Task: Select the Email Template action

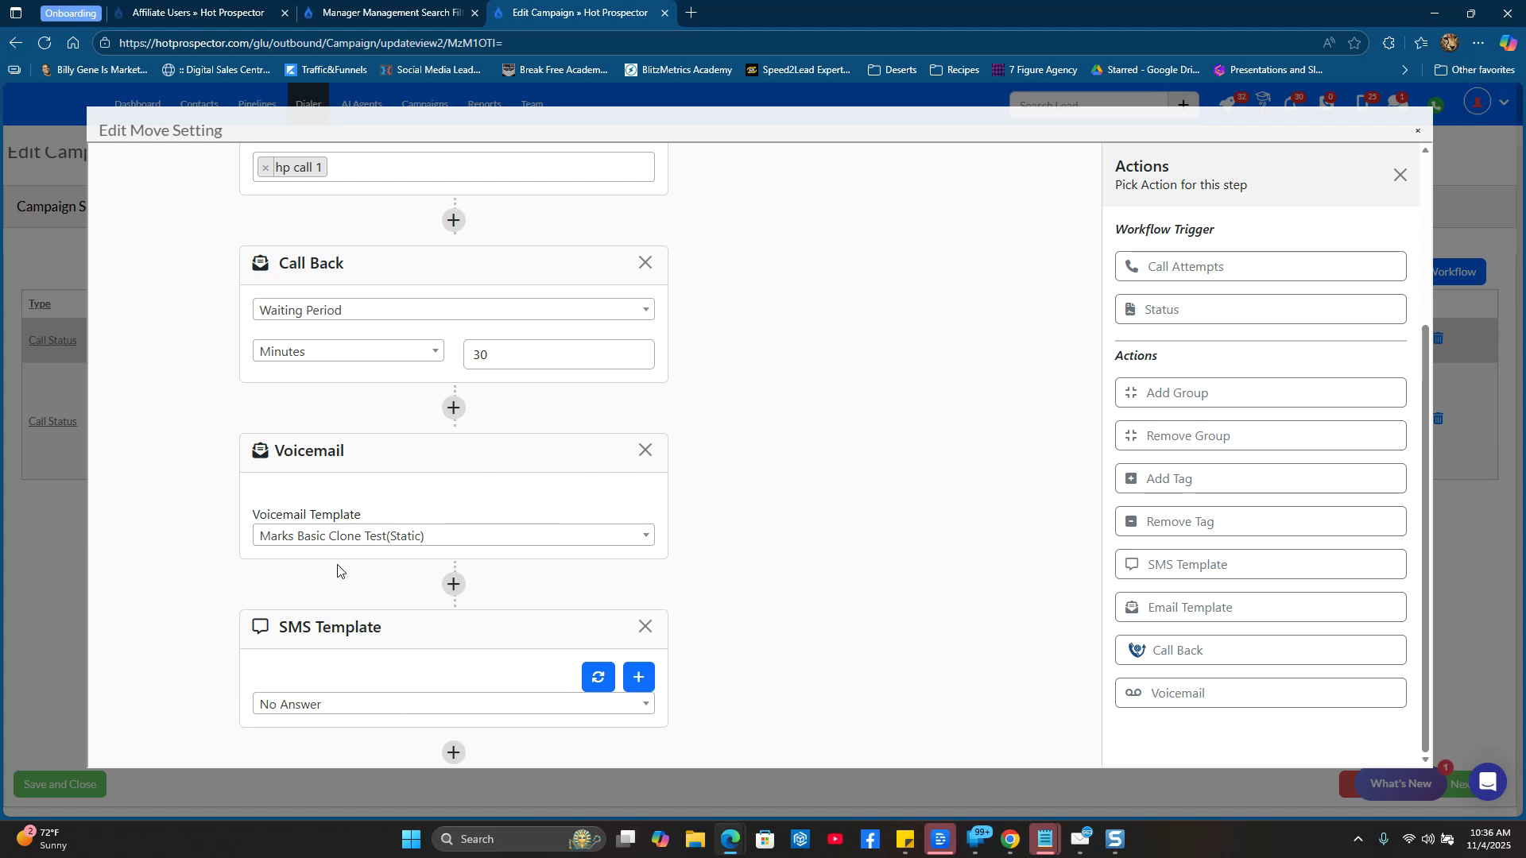Action: [x=1260, y=607]
